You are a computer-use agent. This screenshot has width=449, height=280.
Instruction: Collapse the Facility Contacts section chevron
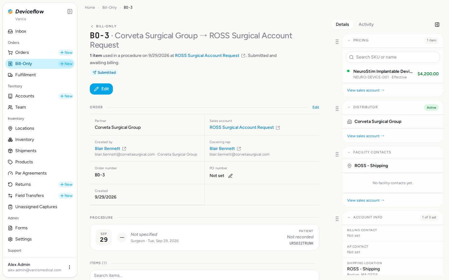coord(349,152)
